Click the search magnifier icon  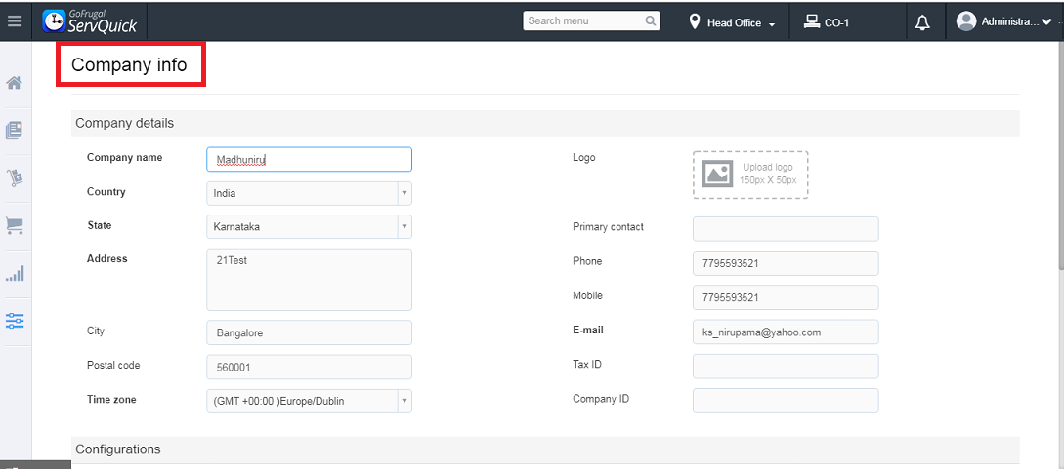coord(651,20)
